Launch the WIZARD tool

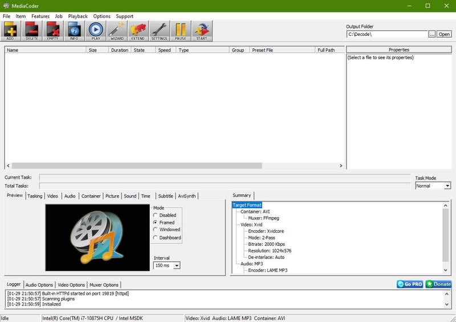117,31
